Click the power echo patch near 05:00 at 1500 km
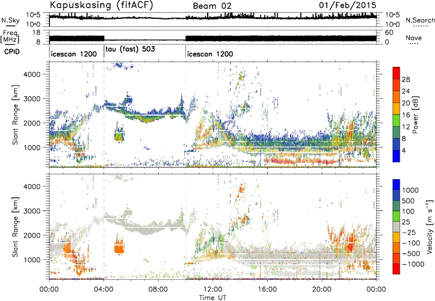Screen dimensions: 435x301 (120, 134)
